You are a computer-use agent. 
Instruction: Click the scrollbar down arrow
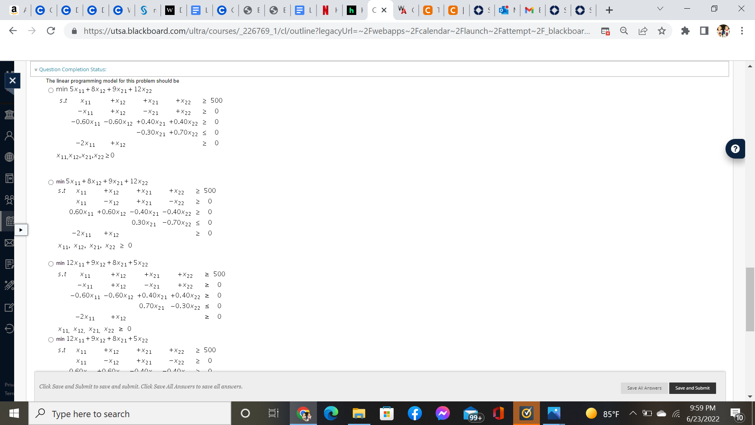point(750,397)
